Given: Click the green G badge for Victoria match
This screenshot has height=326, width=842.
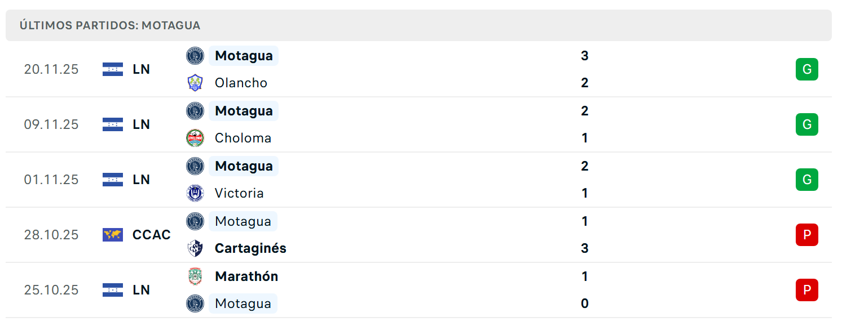Looking at the screenshot, I should coord(806,180).
